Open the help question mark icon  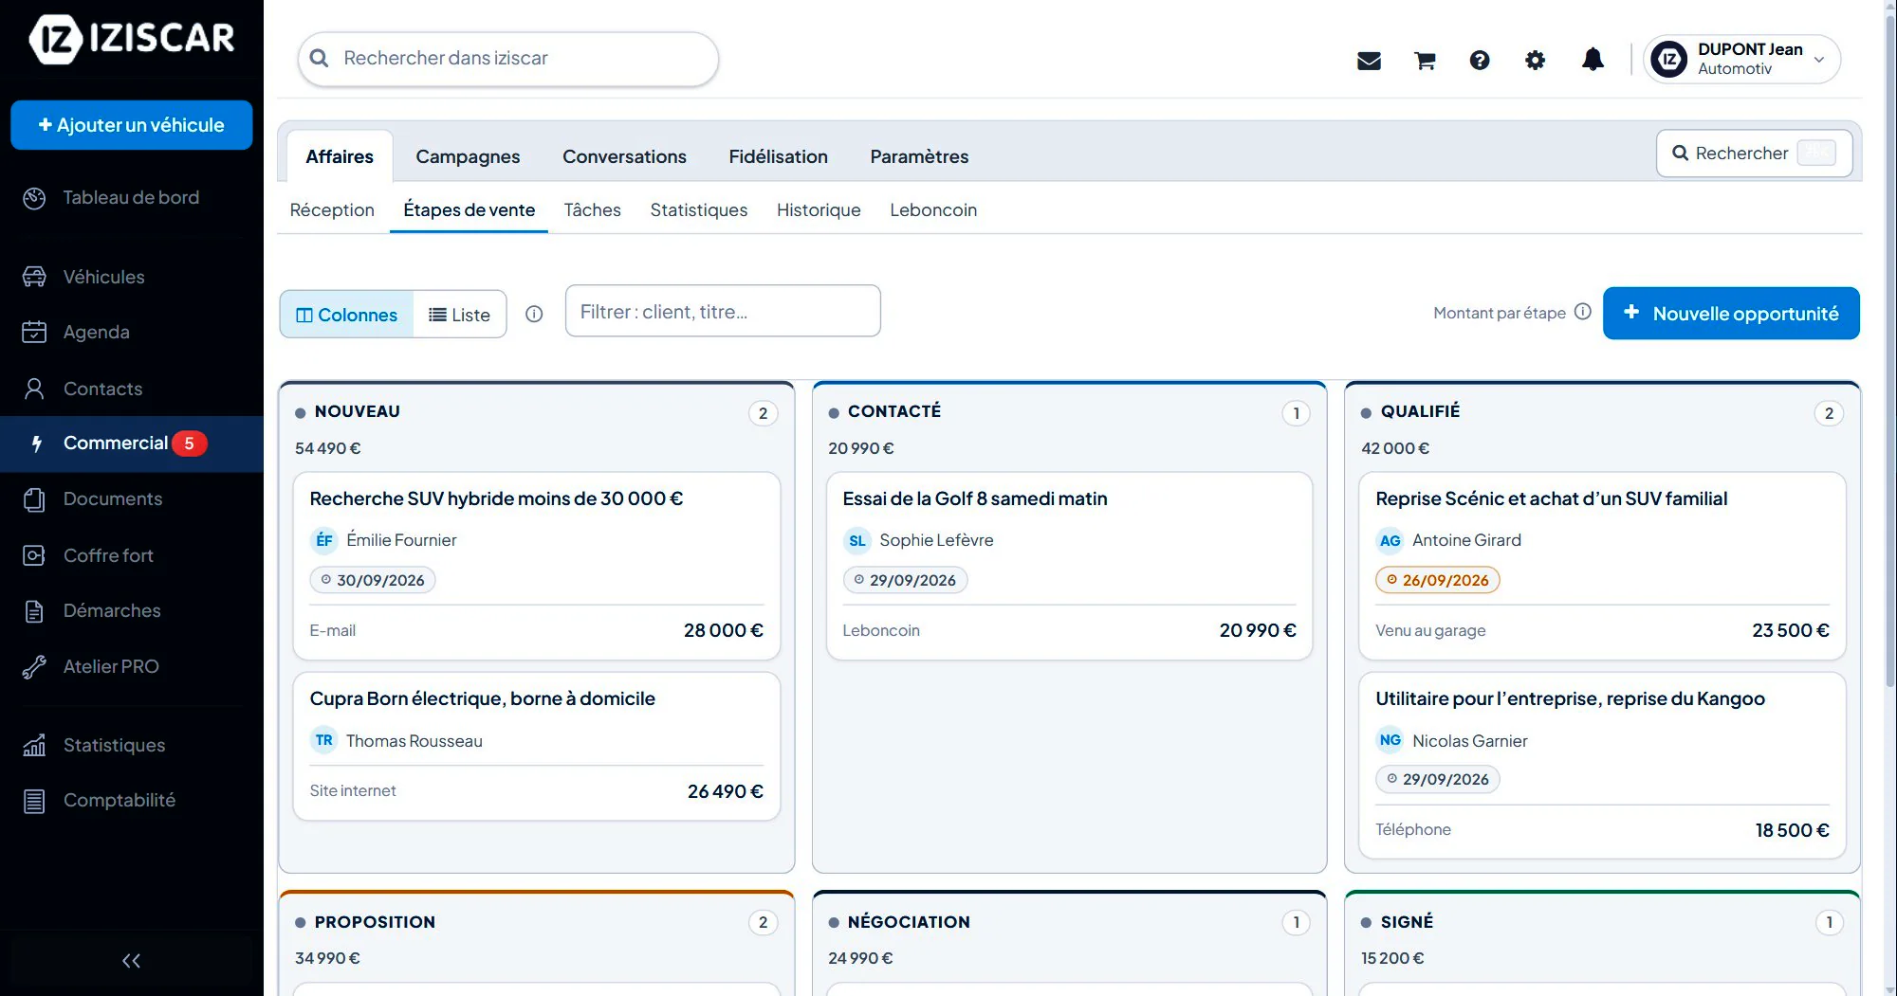coord(1480,61)
